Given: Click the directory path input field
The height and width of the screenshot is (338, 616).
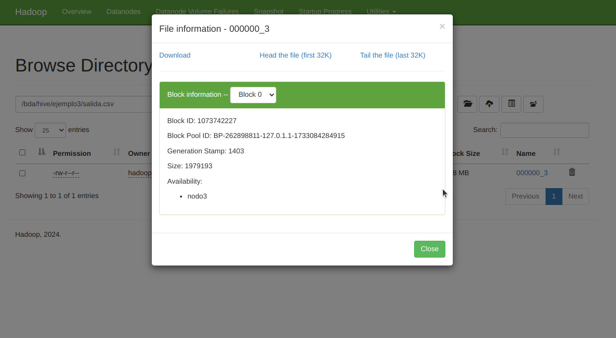Looking at the screenshot, I should pyautogui.click(x=83, y=104).
